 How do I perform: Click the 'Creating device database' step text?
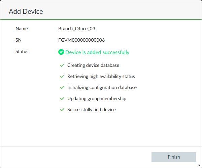[93, 65]
